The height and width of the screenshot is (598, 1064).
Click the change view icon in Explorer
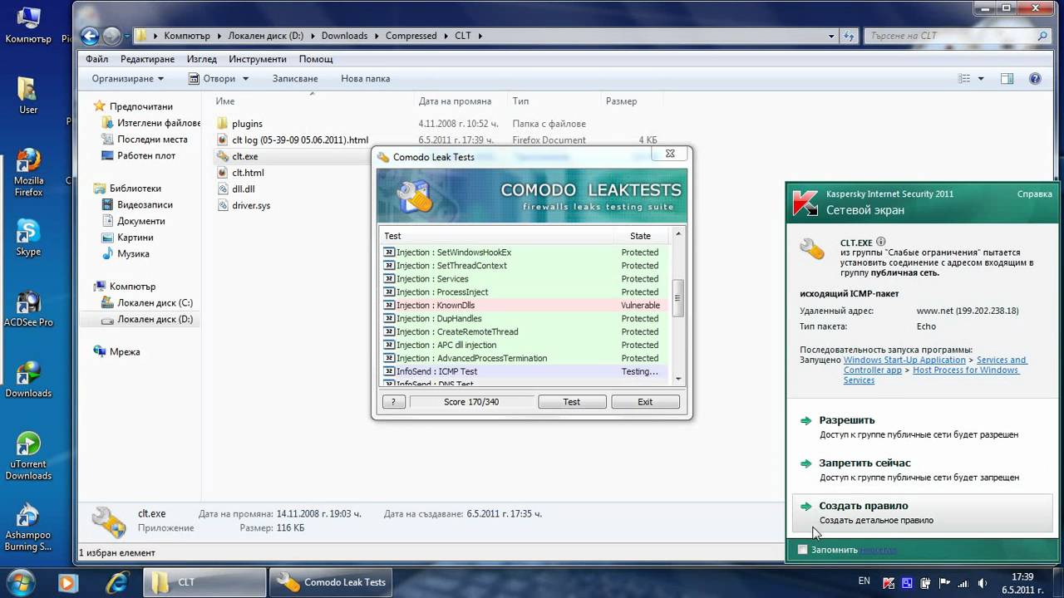point(964,78)
